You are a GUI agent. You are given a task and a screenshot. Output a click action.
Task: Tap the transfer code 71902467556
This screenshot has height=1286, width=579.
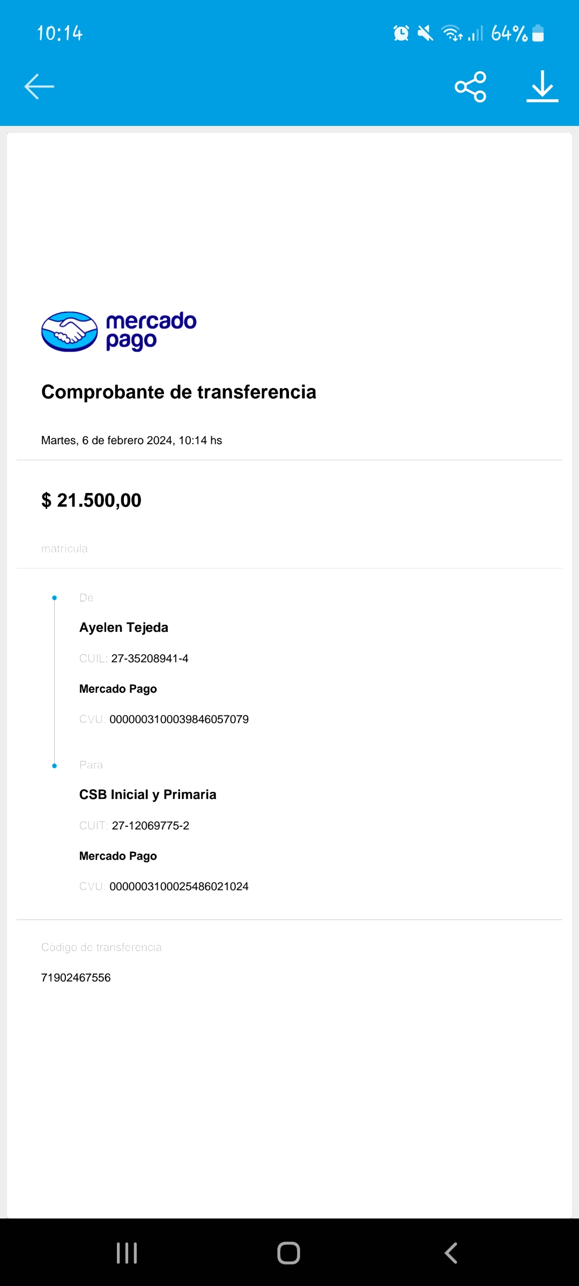coord(76,977)
